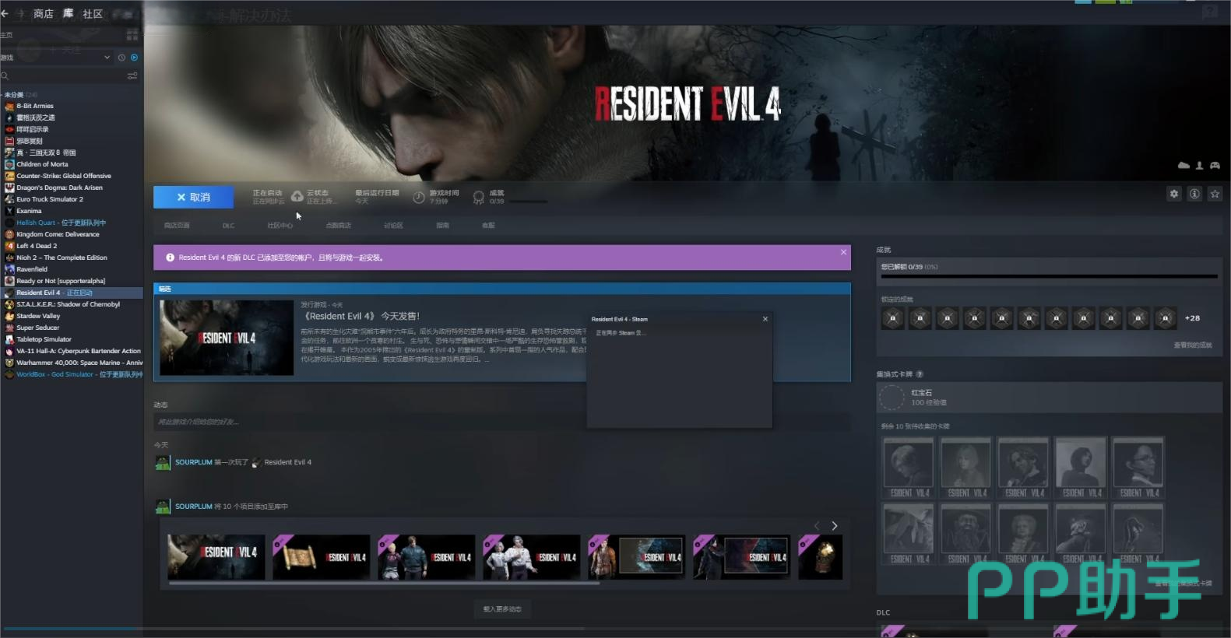This screenshot has height=638, width=1231.
Task: Click the trading cards question mark icon
Action: point(920,374)
